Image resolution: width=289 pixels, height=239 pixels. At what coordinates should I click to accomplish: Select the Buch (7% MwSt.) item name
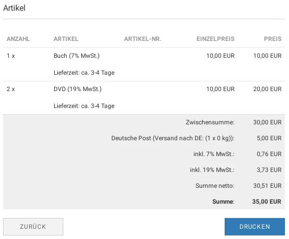pyautogui.click(x=77, y=56)
